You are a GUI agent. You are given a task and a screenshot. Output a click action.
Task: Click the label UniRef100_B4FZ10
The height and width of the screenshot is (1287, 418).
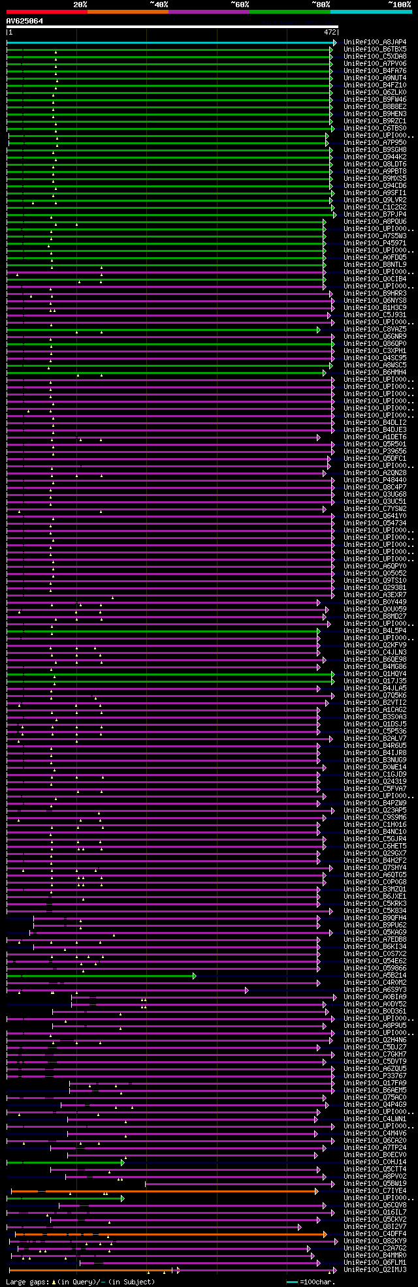point(375,85)
